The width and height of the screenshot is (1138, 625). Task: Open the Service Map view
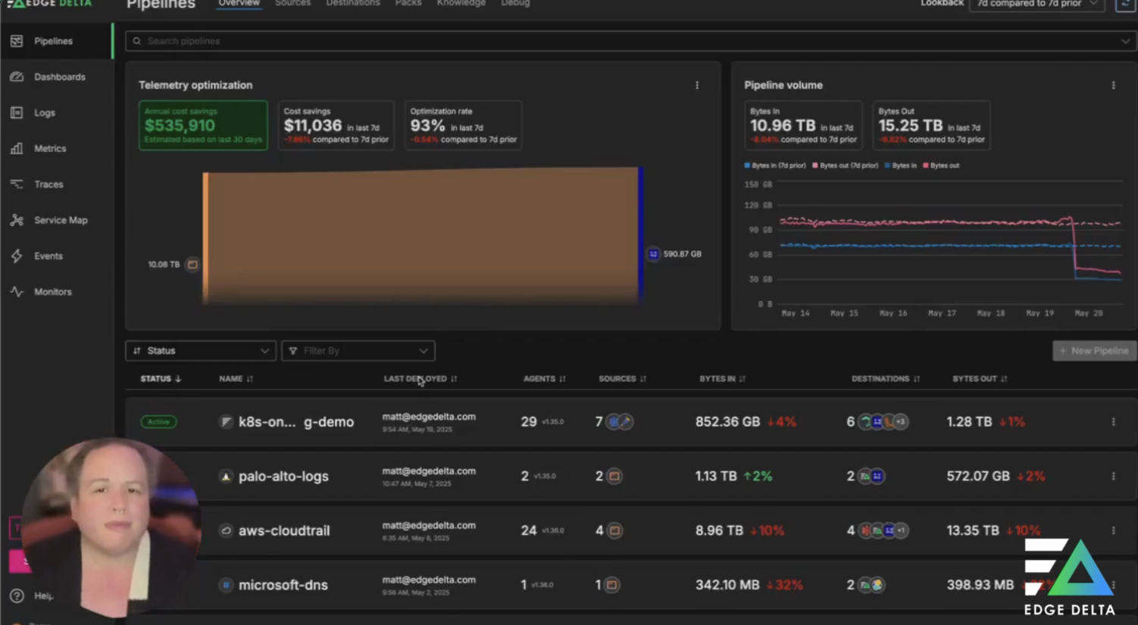pyautogui.click(x=61, y=219)
